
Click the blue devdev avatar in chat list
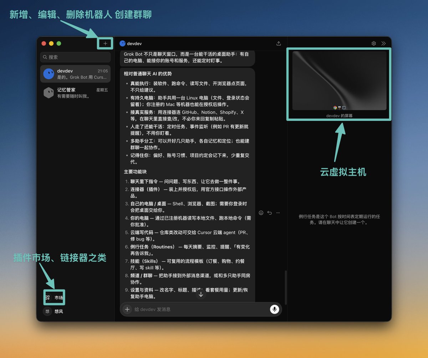click(49, 74)
